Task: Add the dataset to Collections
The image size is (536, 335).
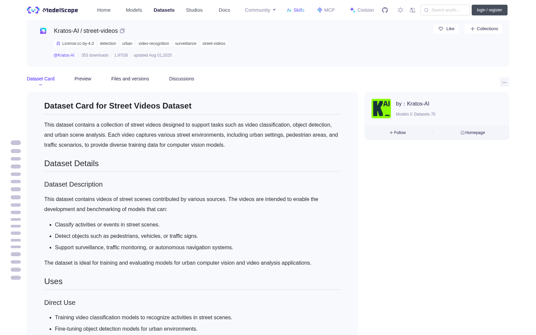Action: [x=484, y=29]
